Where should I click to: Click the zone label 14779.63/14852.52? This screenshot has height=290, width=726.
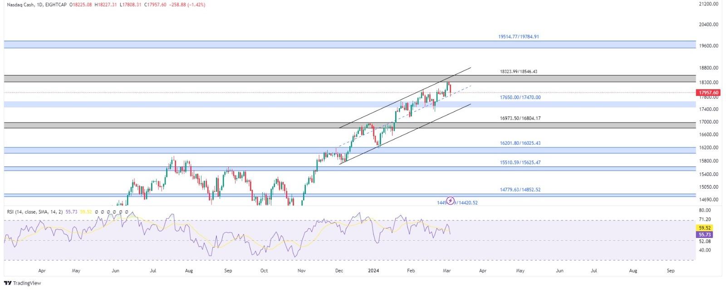pyautogui.click(x=520, y=190)
